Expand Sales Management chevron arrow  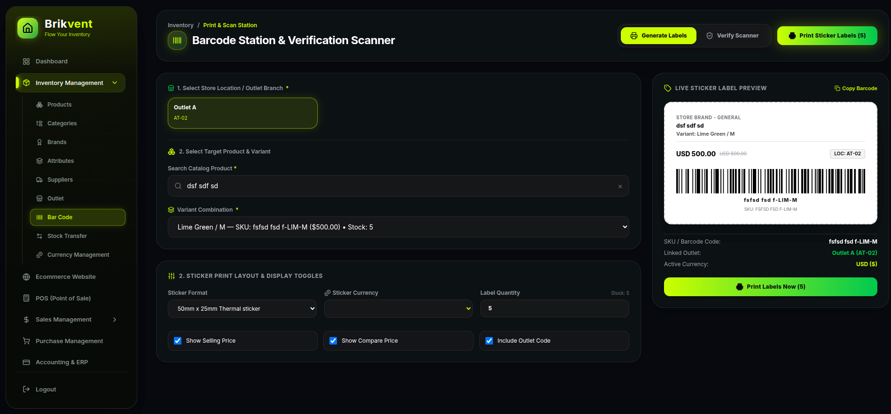click(115, 320)
